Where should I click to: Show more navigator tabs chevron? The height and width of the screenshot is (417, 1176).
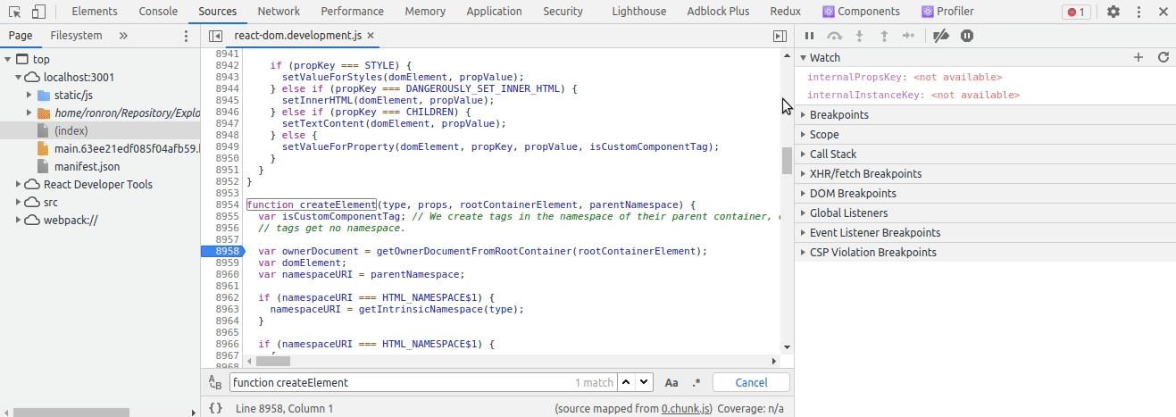coord(123,36)
